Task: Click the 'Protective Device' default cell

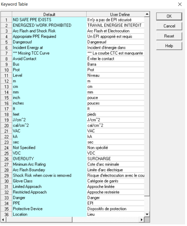Action: [x=49, y=209]
